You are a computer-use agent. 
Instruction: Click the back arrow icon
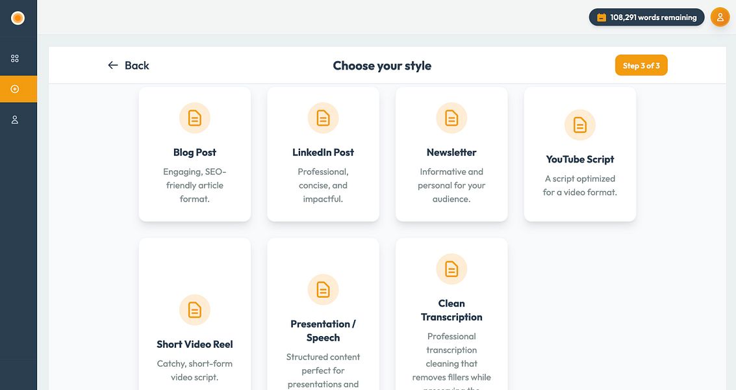coord(112,65)
